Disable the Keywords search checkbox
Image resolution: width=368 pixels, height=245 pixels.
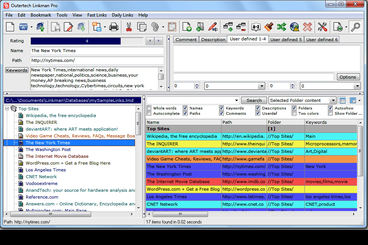(x=221, y=108)
